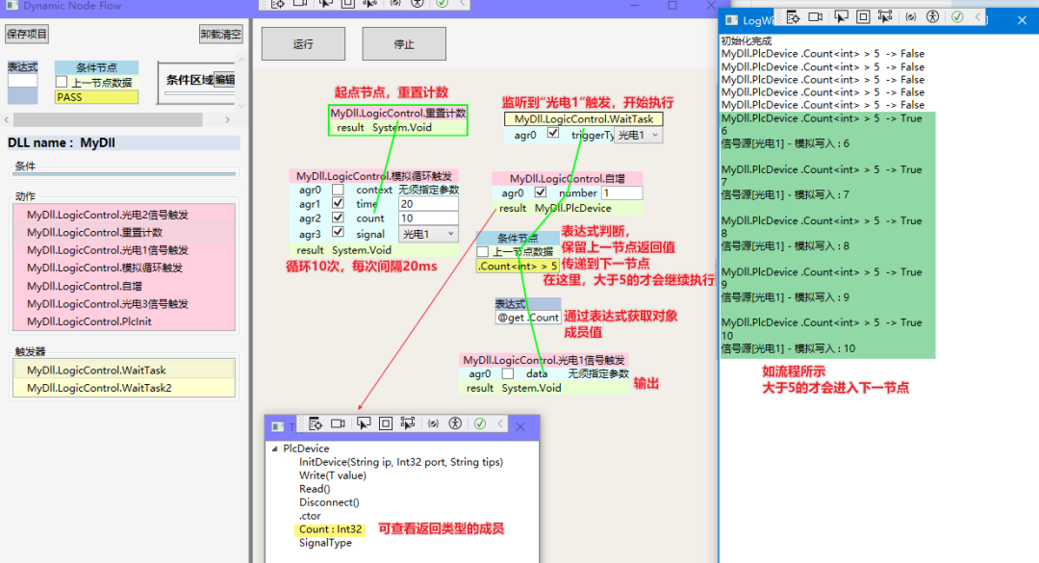Image resolution: width=1039 pixels, height=563 pixels.
Task: Click green Hot Reload check in LogWindow toolbar
Action: point(957,17)
